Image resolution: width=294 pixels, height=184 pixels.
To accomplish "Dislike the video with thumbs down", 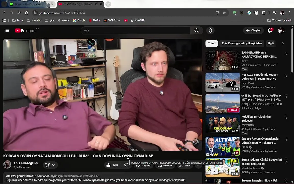I will pos(126,165).
